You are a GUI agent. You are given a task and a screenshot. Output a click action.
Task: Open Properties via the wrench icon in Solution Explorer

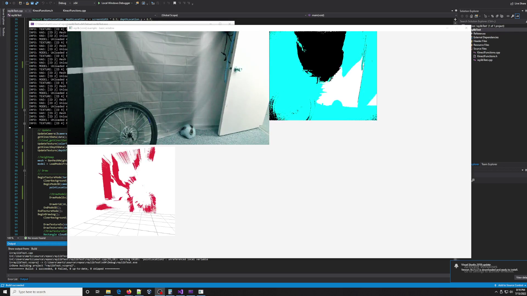(513, 16)
